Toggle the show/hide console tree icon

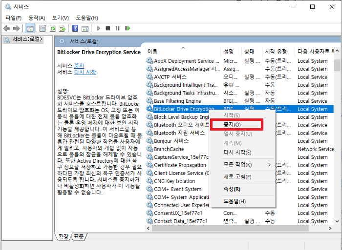(30, 28)
